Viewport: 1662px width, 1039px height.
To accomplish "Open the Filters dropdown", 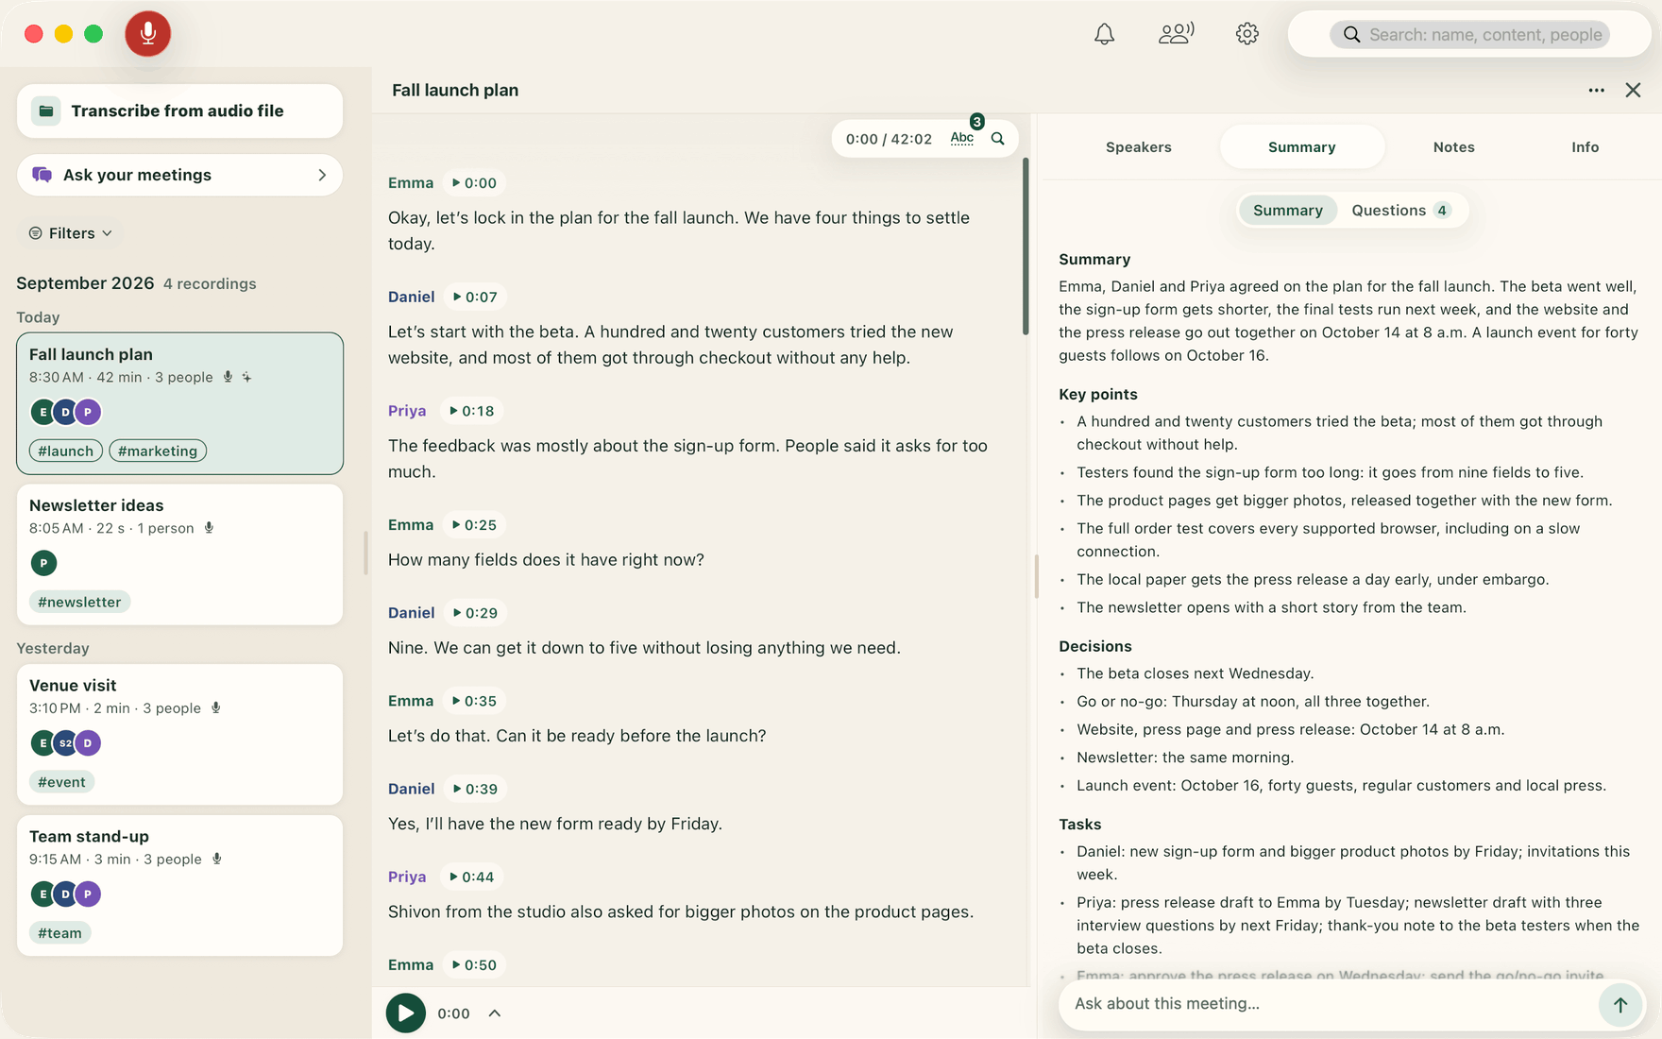I will (x=71, y=233).
